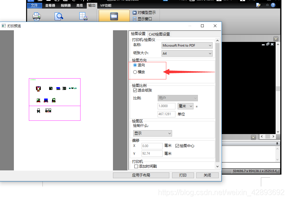Click the printer icon in the ribbon
The image size is (287, 199).
pyautogui.click(x=37, y=17)
